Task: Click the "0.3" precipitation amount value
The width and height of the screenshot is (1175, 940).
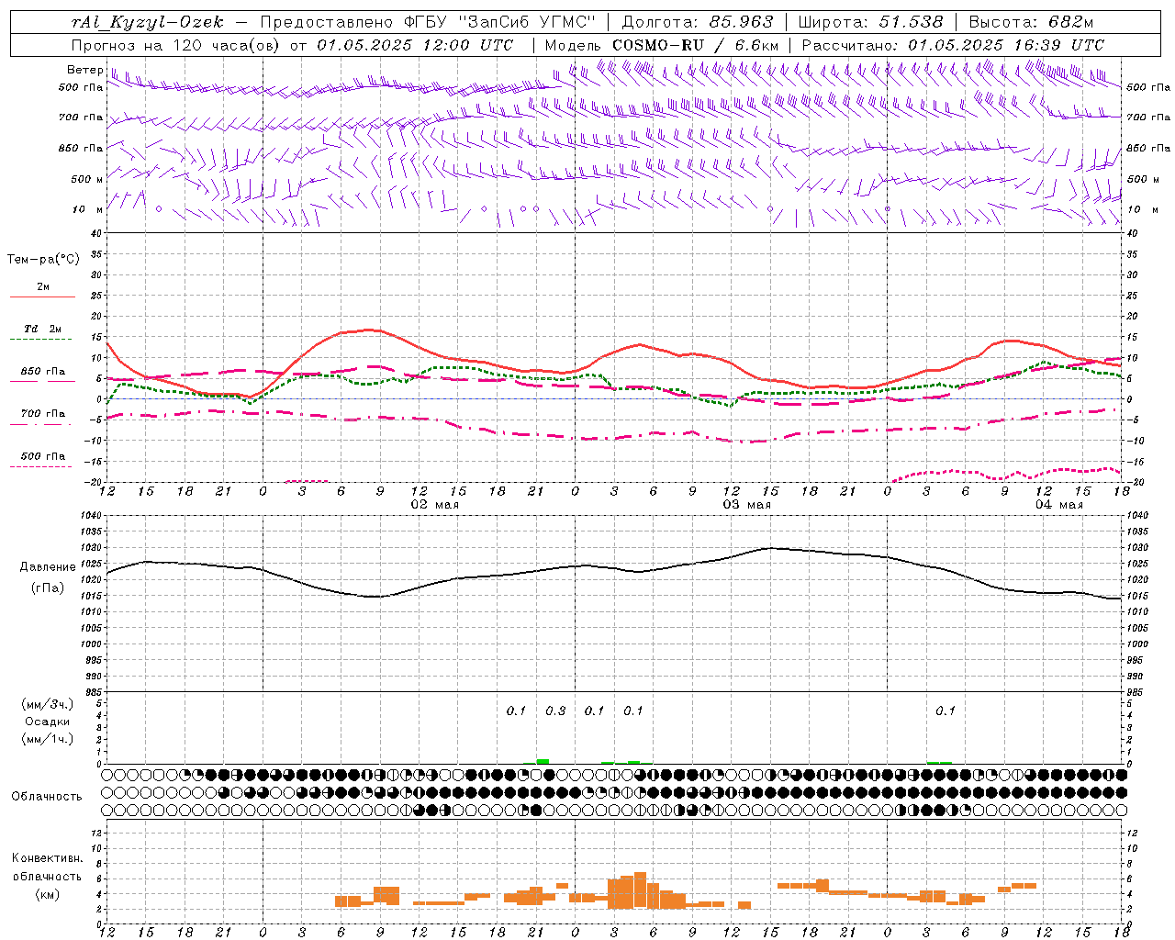Action: pyautogui.click(x=555, y=711)
